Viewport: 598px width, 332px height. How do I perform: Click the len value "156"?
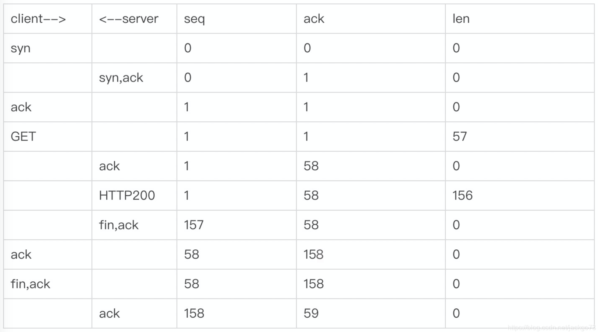point(462,196)
